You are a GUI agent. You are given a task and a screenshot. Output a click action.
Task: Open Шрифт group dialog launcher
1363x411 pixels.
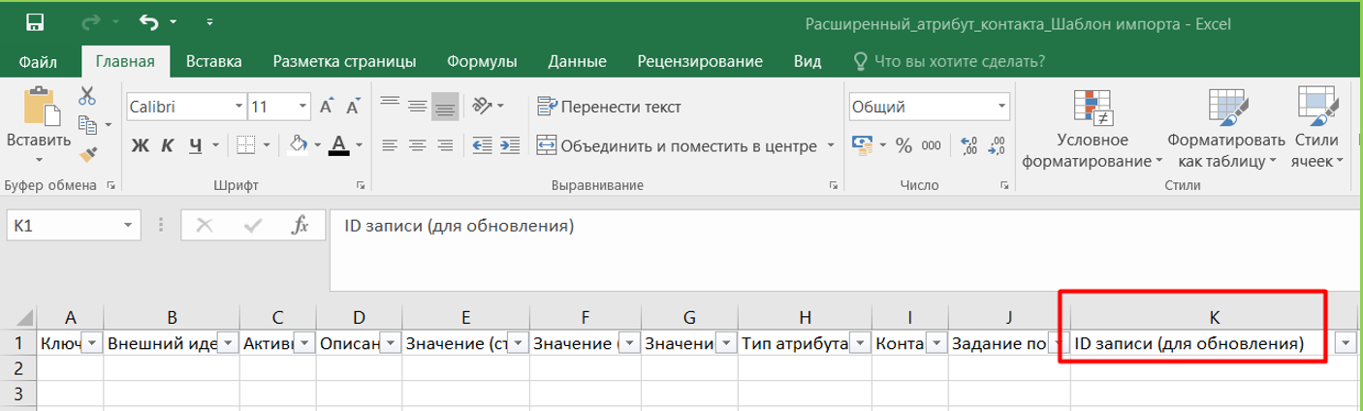(361, 184)
